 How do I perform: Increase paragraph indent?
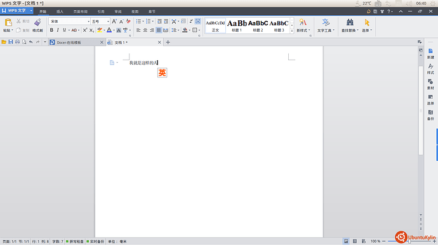coord(166,22)
